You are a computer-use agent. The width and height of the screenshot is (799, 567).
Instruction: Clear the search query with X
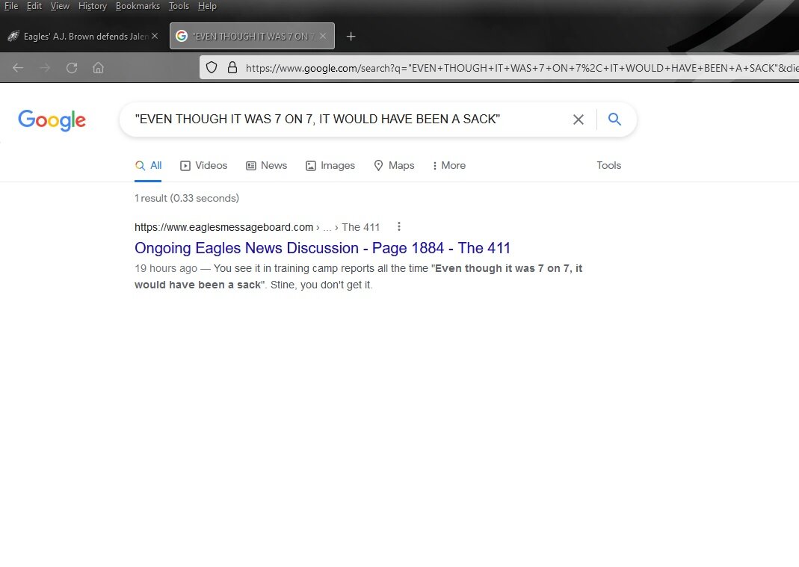(578, 120)
